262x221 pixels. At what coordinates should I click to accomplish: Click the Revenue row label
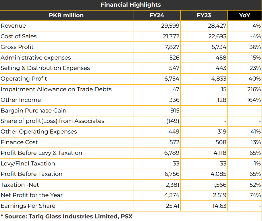pyautogui.click(x=14, y=26)
